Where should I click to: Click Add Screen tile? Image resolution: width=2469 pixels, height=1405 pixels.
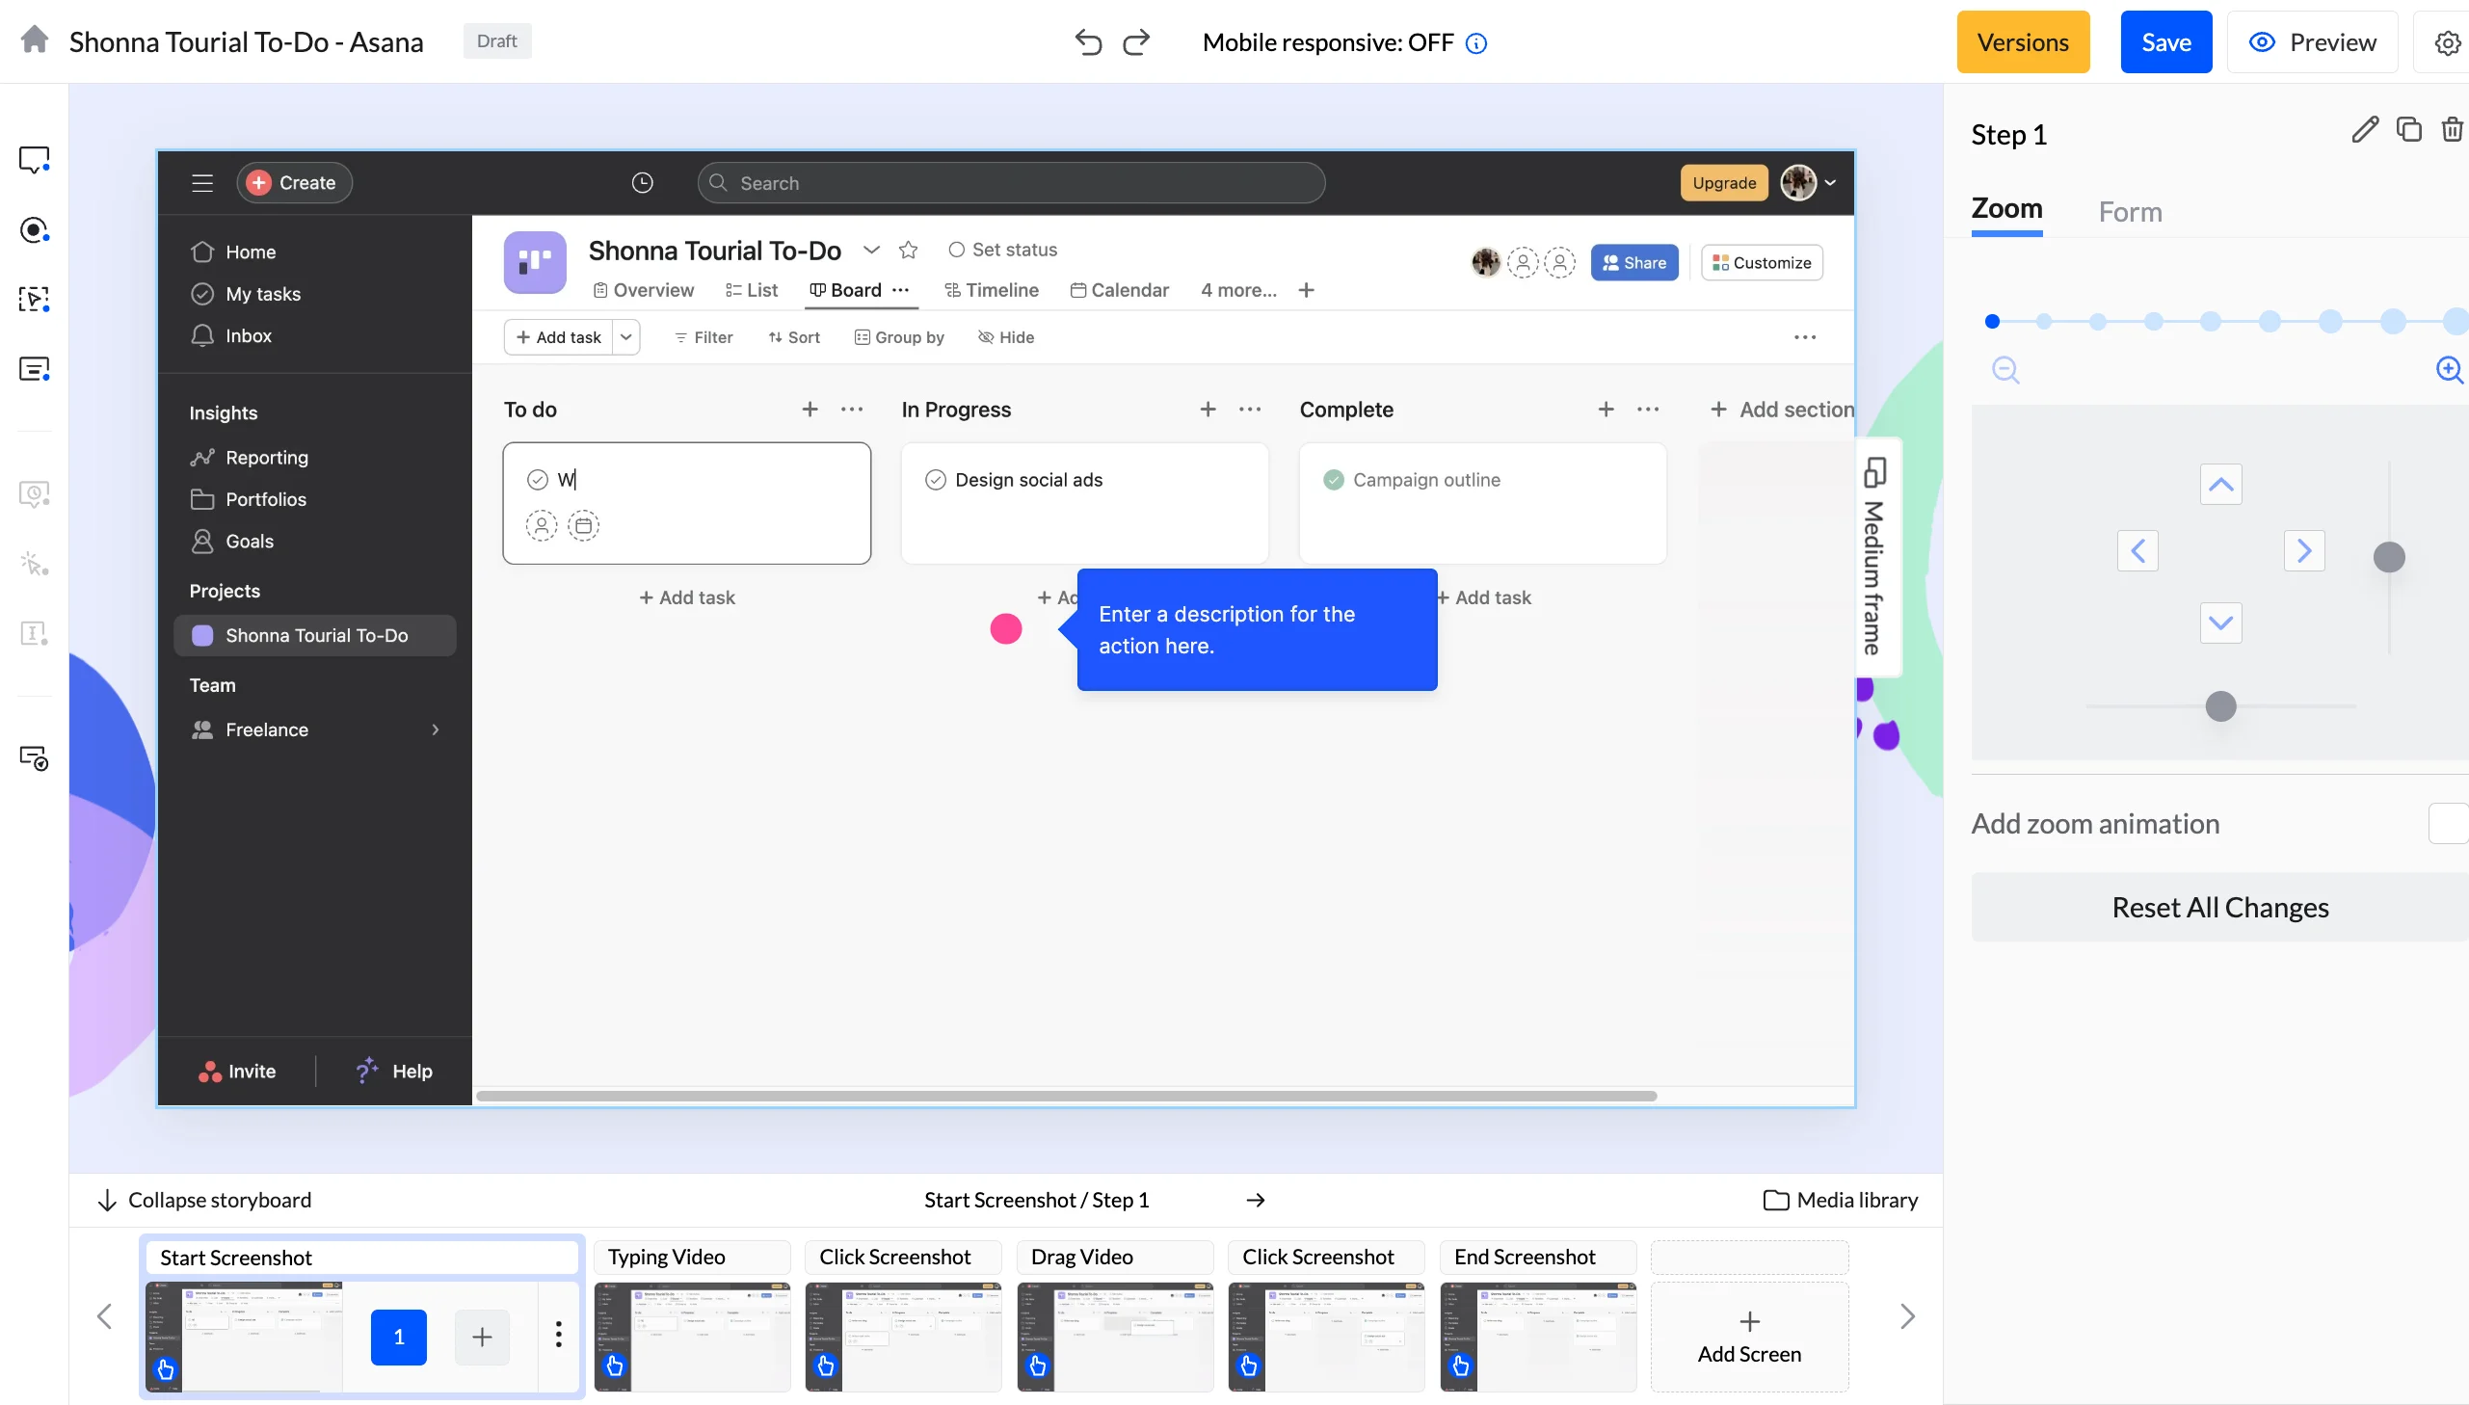point(1748,1337)
